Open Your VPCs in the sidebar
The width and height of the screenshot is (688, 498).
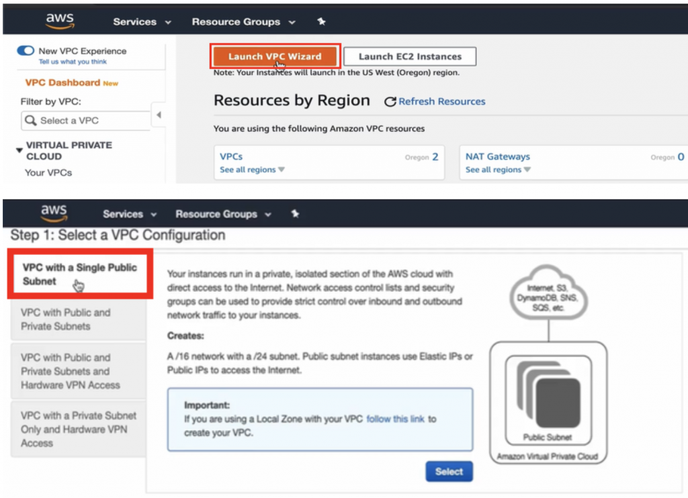click(48, 172)
